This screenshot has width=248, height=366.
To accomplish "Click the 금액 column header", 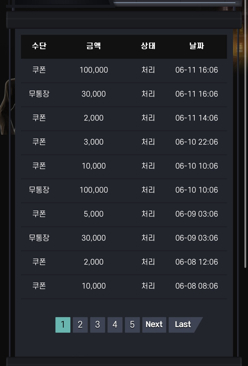I will pos(94,46).
